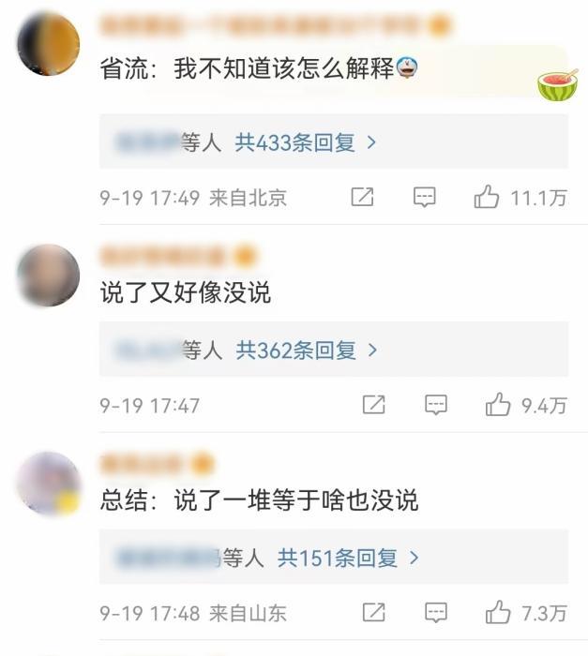Tap the reply icon on the 总结 comment
Image resolution: width=588 pixels, height=656 pixels.
[x=436, y=613]
